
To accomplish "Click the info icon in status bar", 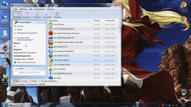I will point(13,84).
